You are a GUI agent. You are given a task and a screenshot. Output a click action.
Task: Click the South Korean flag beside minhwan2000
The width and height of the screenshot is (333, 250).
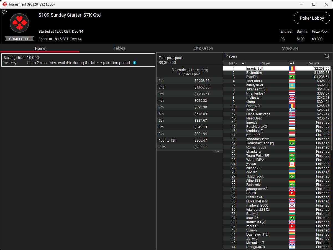(292, 205)
